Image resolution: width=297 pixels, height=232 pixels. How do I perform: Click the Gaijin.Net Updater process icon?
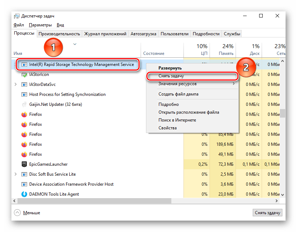(24, 104)
